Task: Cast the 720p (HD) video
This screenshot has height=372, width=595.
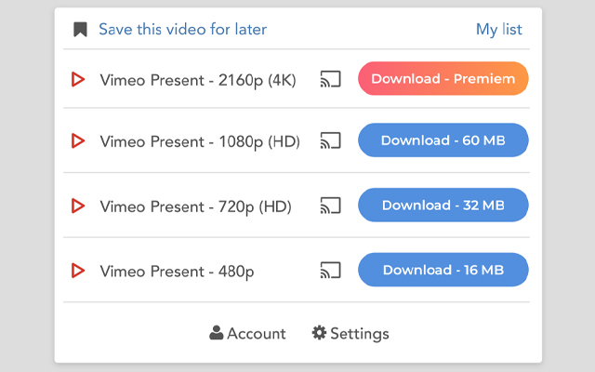Action: coord(330,206)
